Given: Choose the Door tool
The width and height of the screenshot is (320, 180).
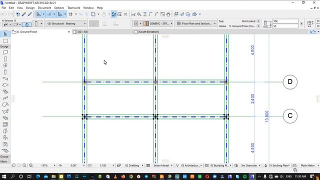Looking at the screenshot, I should (5, 59).
